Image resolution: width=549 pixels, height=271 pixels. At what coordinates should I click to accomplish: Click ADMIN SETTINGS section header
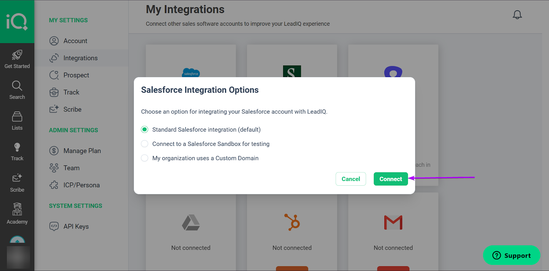(x=73, y=130)
